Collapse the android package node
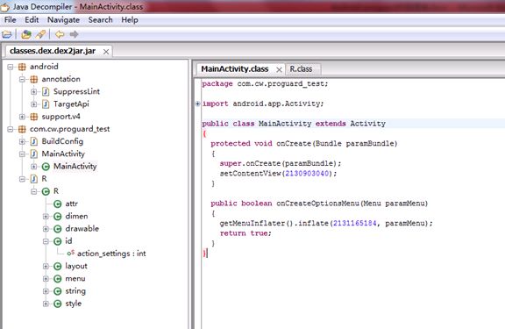The height and width of the screenshot is (329, 505). point(11,67)
